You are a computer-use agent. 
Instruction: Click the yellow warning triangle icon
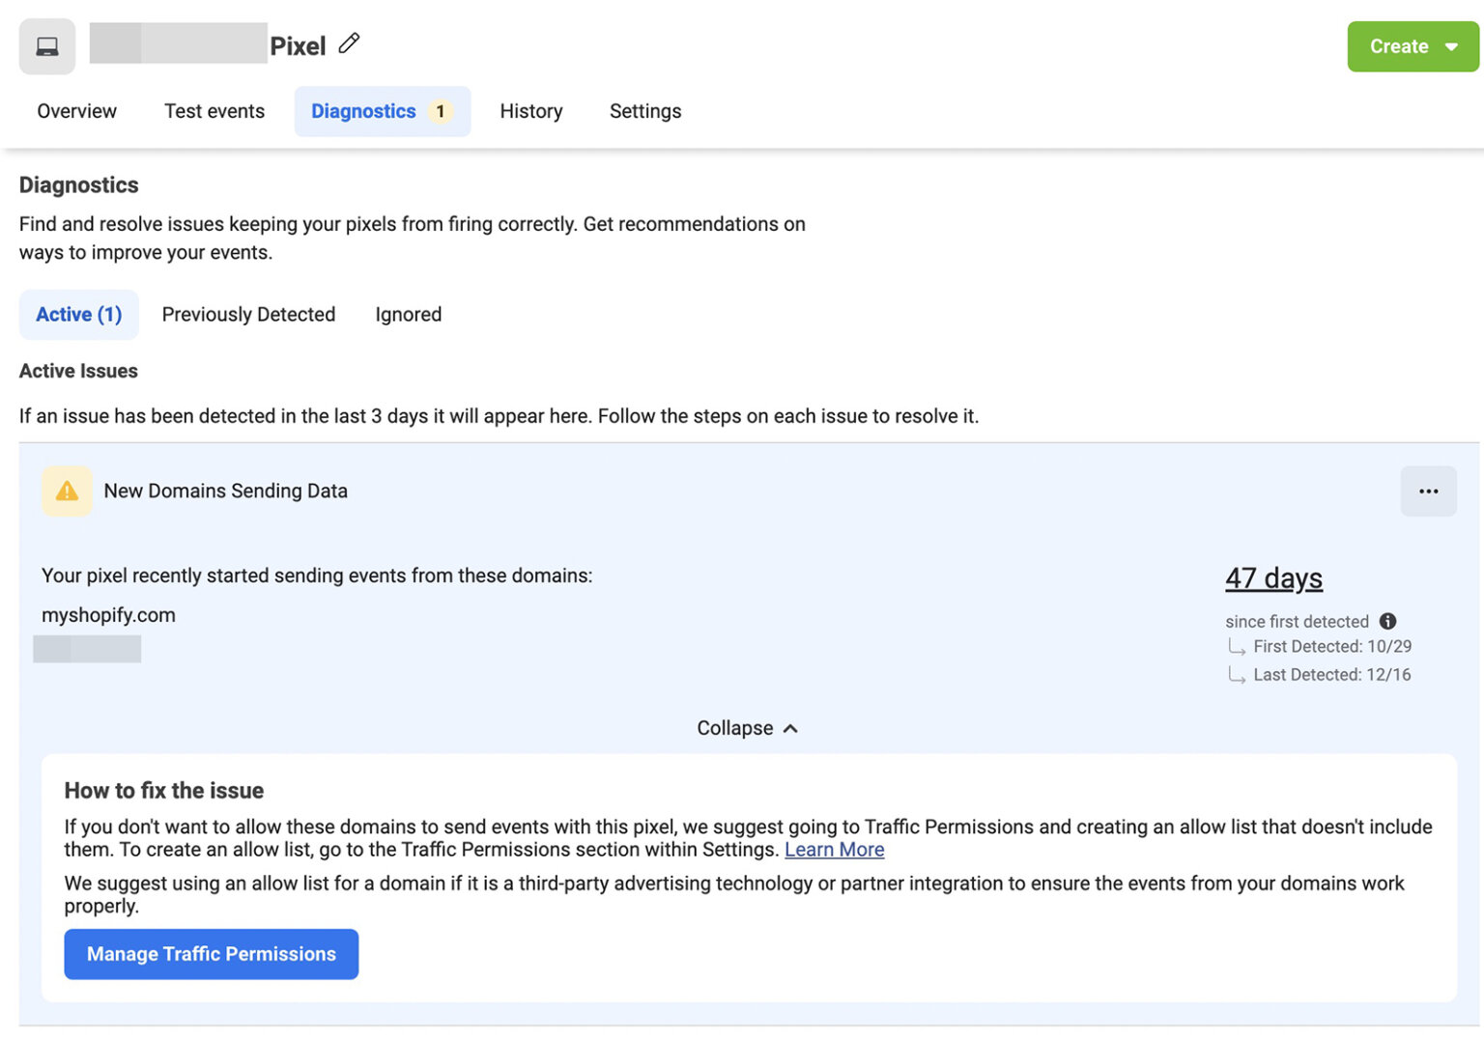66,491
